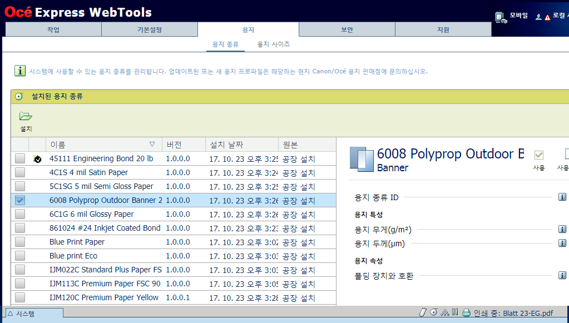Image resolution: width=569 pixels, height=323 pixels.
Task: Click the 시스템 button in the status bar
Action: 34,314
